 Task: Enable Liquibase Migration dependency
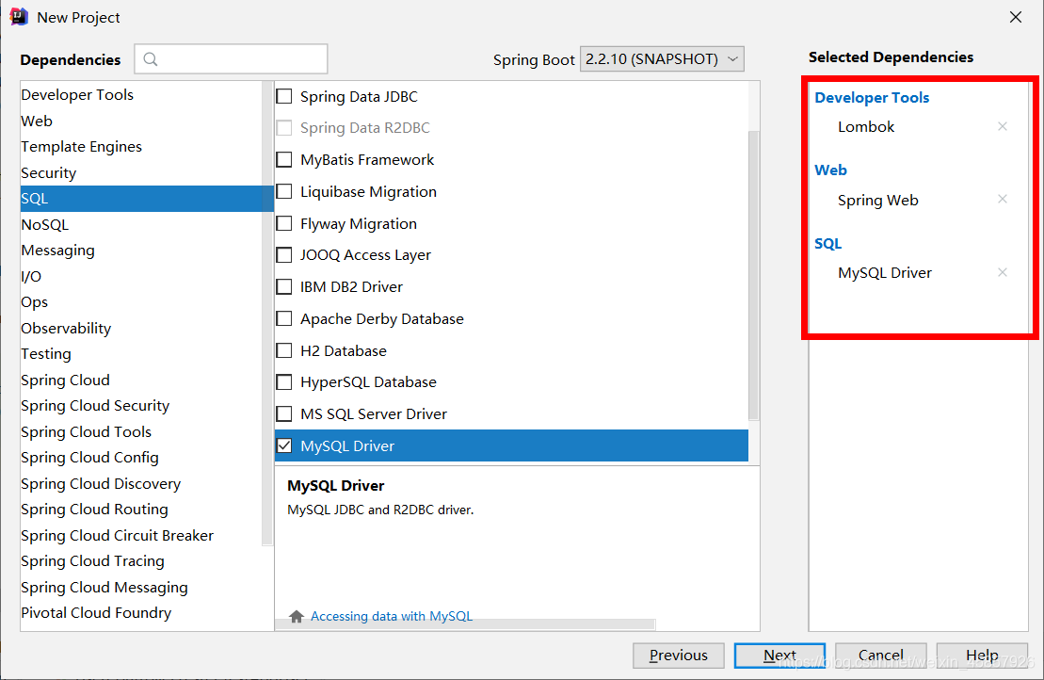pos(284,192)
